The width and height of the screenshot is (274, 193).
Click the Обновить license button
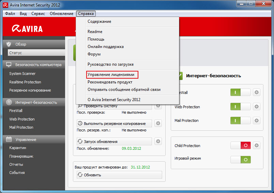tap(119, 175)
